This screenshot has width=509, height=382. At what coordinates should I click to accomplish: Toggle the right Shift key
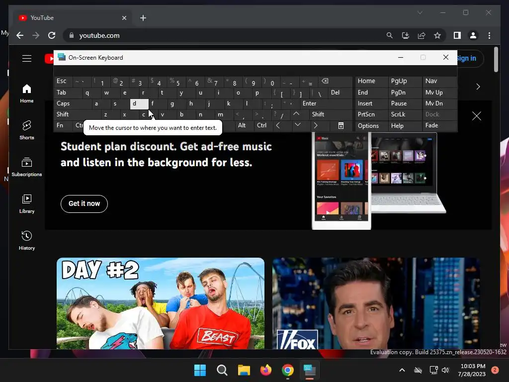pyautogui.click(x=331, y=114)
